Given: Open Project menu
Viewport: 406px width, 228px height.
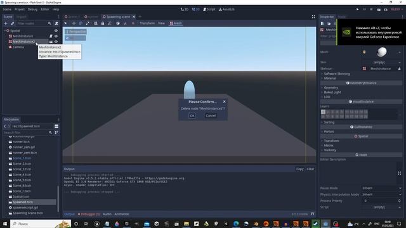Looking at the screenshot, I should click(x=20, y=9).
